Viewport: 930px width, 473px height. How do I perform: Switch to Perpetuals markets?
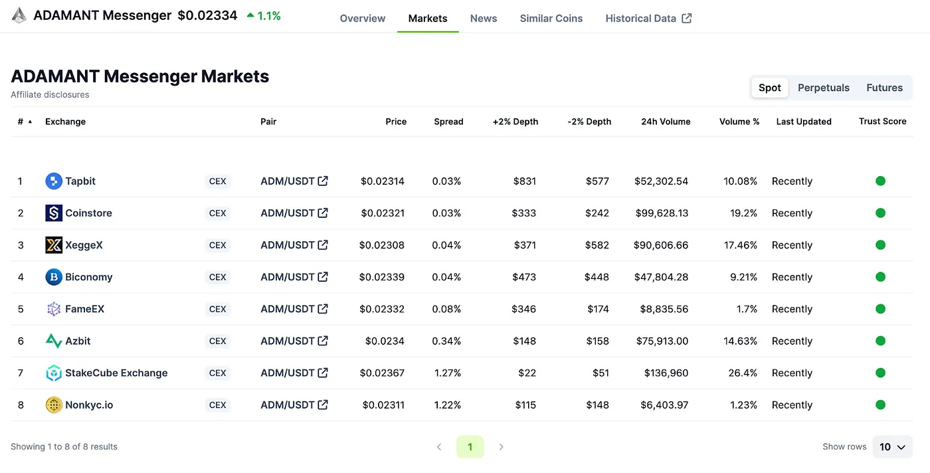pos(824,88)
